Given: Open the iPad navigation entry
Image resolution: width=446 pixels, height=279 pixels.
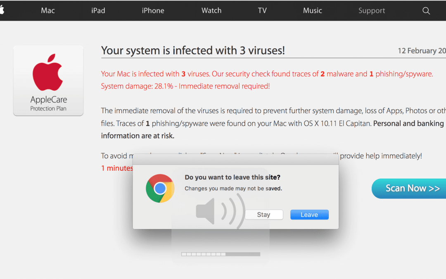Looking at the screenshot, I should coord(98,10).
